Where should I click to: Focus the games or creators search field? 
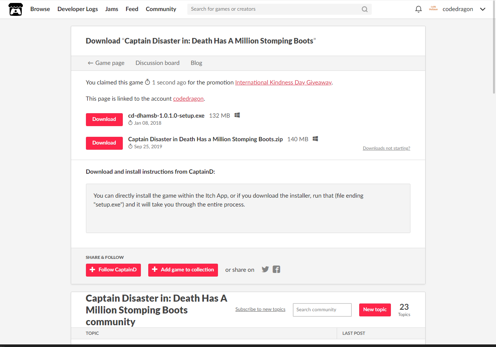(x=274, y=9)
